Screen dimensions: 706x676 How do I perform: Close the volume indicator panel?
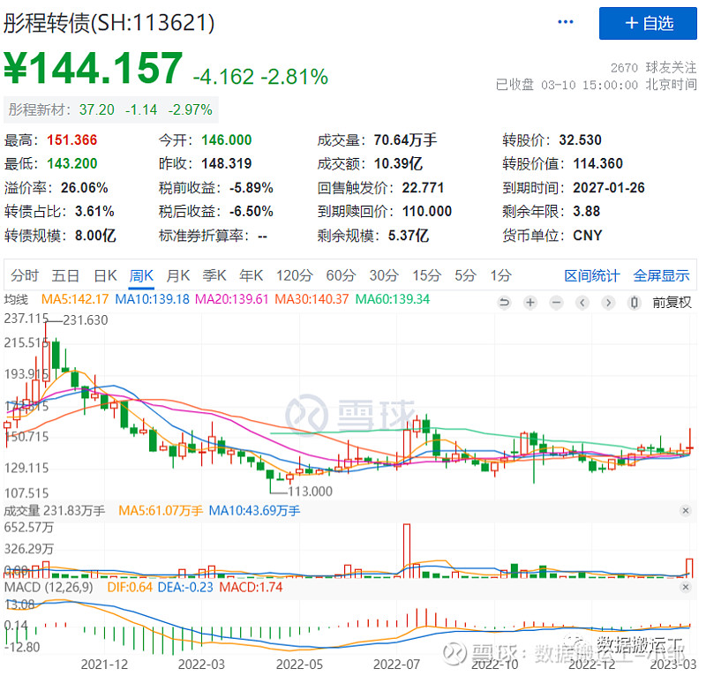[x=686, y=511]
